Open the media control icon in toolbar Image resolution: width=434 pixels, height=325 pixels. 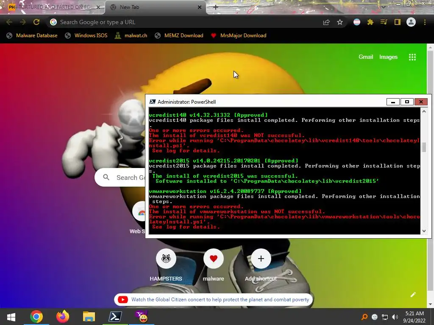pos(384,22)
